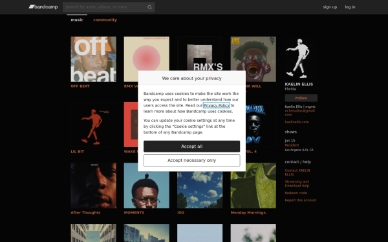Click the Monday Mornings. album title
Screen dimensions: 388x242
pyautogui.click(x=249, y=212)
